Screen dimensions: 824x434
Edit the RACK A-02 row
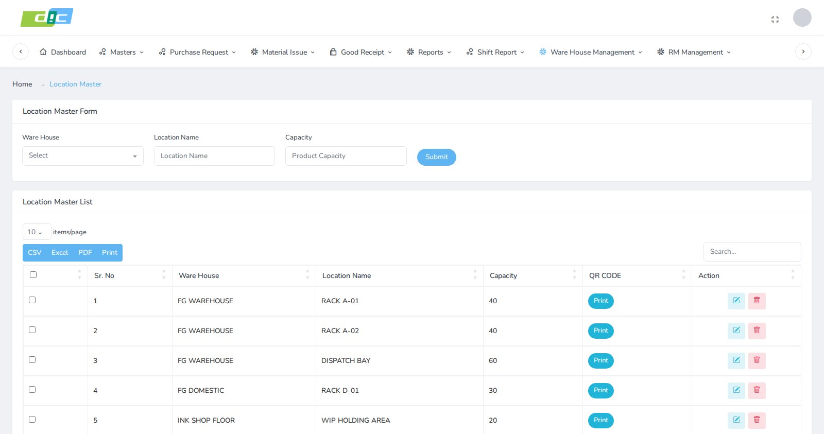(736, 331)
